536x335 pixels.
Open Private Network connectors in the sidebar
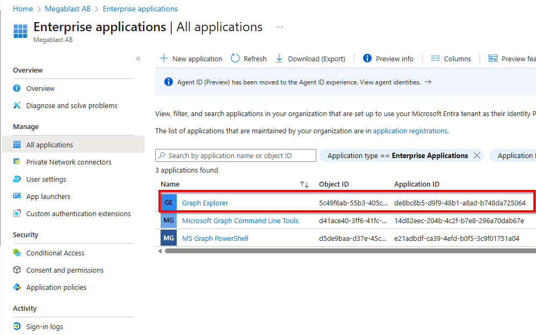point(69,162)
